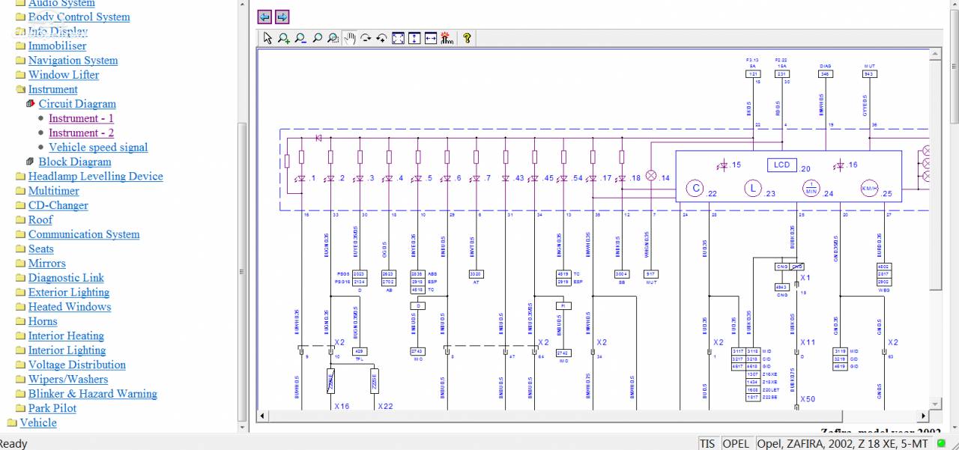Viewport: 959px width, 450px height.
Task: Fit diagram to window with four-arrows icon
Action: (x=398, y=38)
